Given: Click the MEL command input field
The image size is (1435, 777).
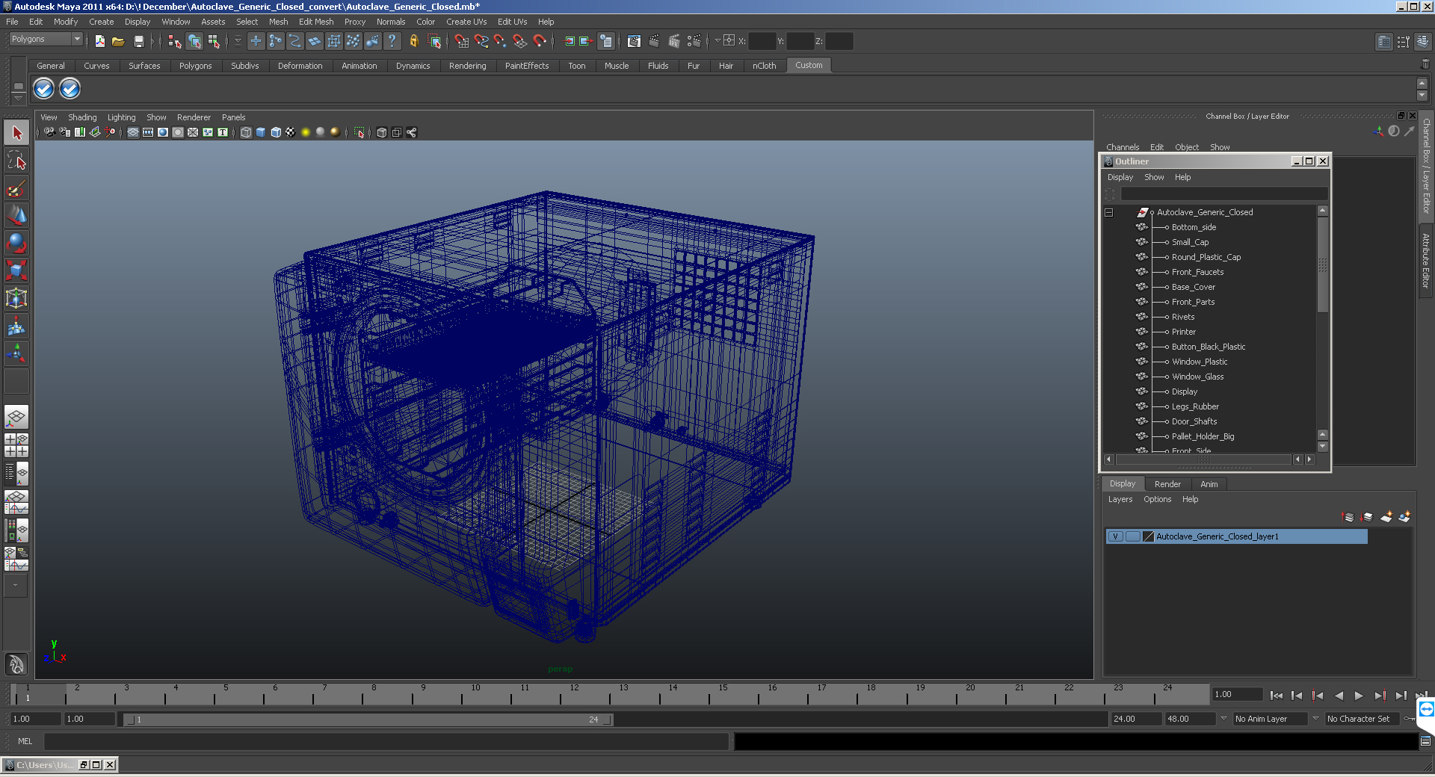Looking at the screenshot, I should (x=386, y=741).
